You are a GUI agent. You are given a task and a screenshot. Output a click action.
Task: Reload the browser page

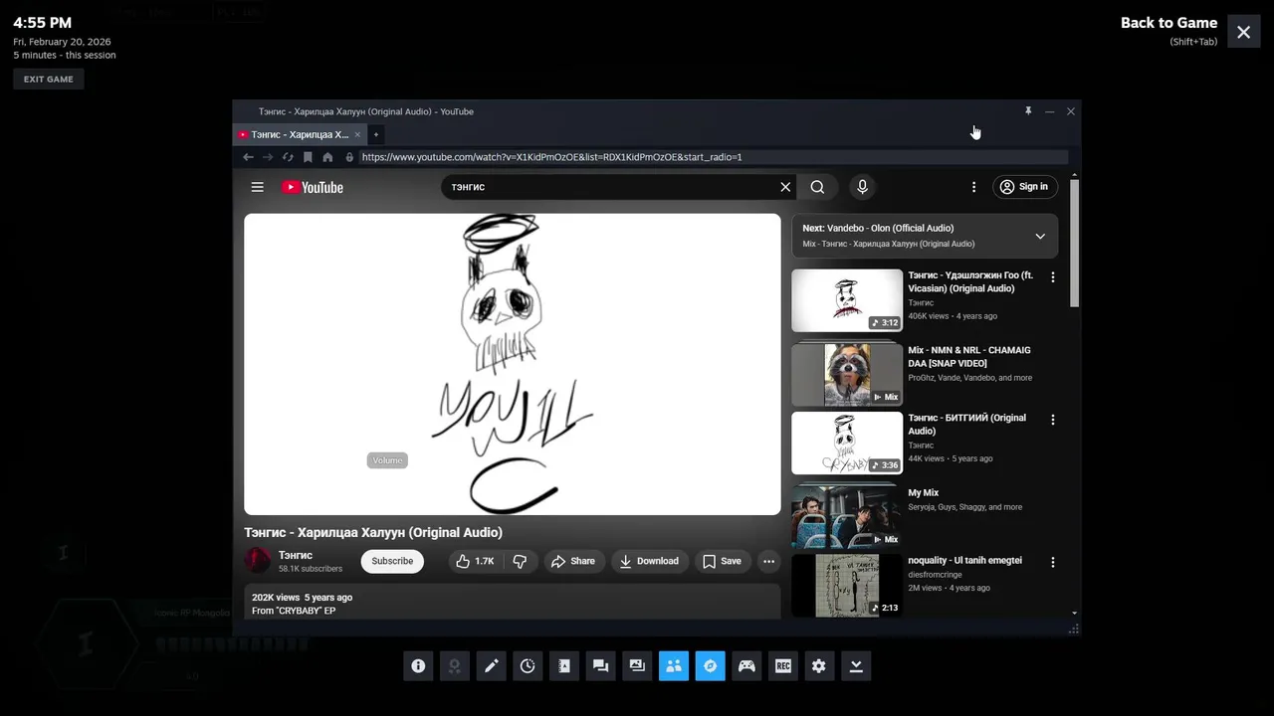pyautogui.click(x=288, y=157)
